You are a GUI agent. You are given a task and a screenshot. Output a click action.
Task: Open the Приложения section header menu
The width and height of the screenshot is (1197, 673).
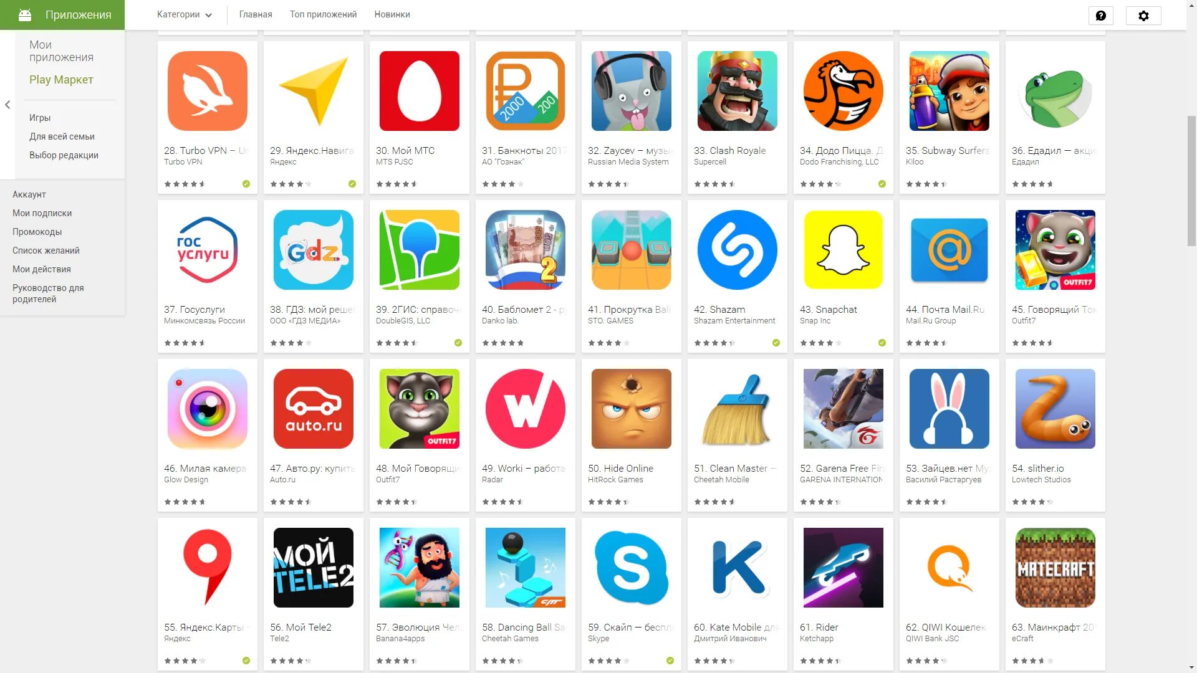[x=62, y=15]
